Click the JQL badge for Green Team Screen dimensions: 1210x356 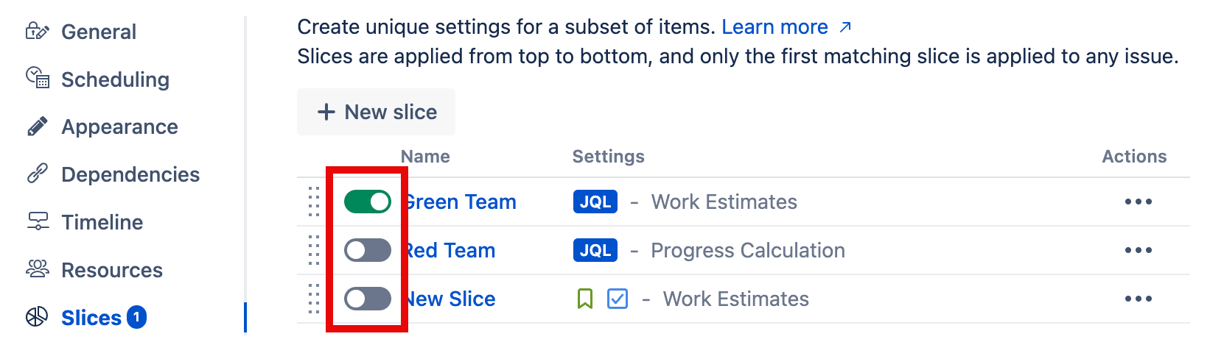click(x=595, y=202)
